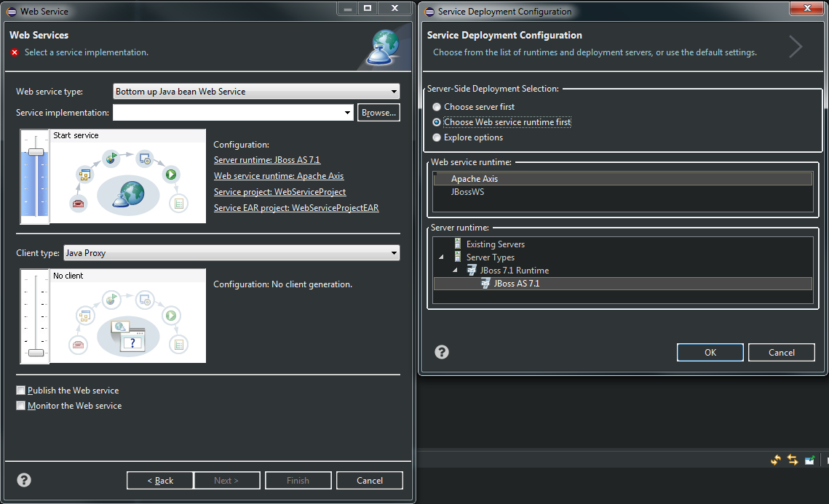
Task: Click the globe bell icon in service diagram
Action: tap(128, 194)
